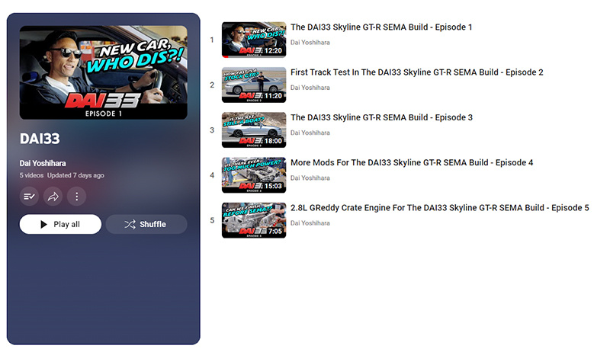The height and width of the screenshot is (352, 610).
Task: Click the Dai Yoshihara channel name under Episode 4
Action: [310, 178]
